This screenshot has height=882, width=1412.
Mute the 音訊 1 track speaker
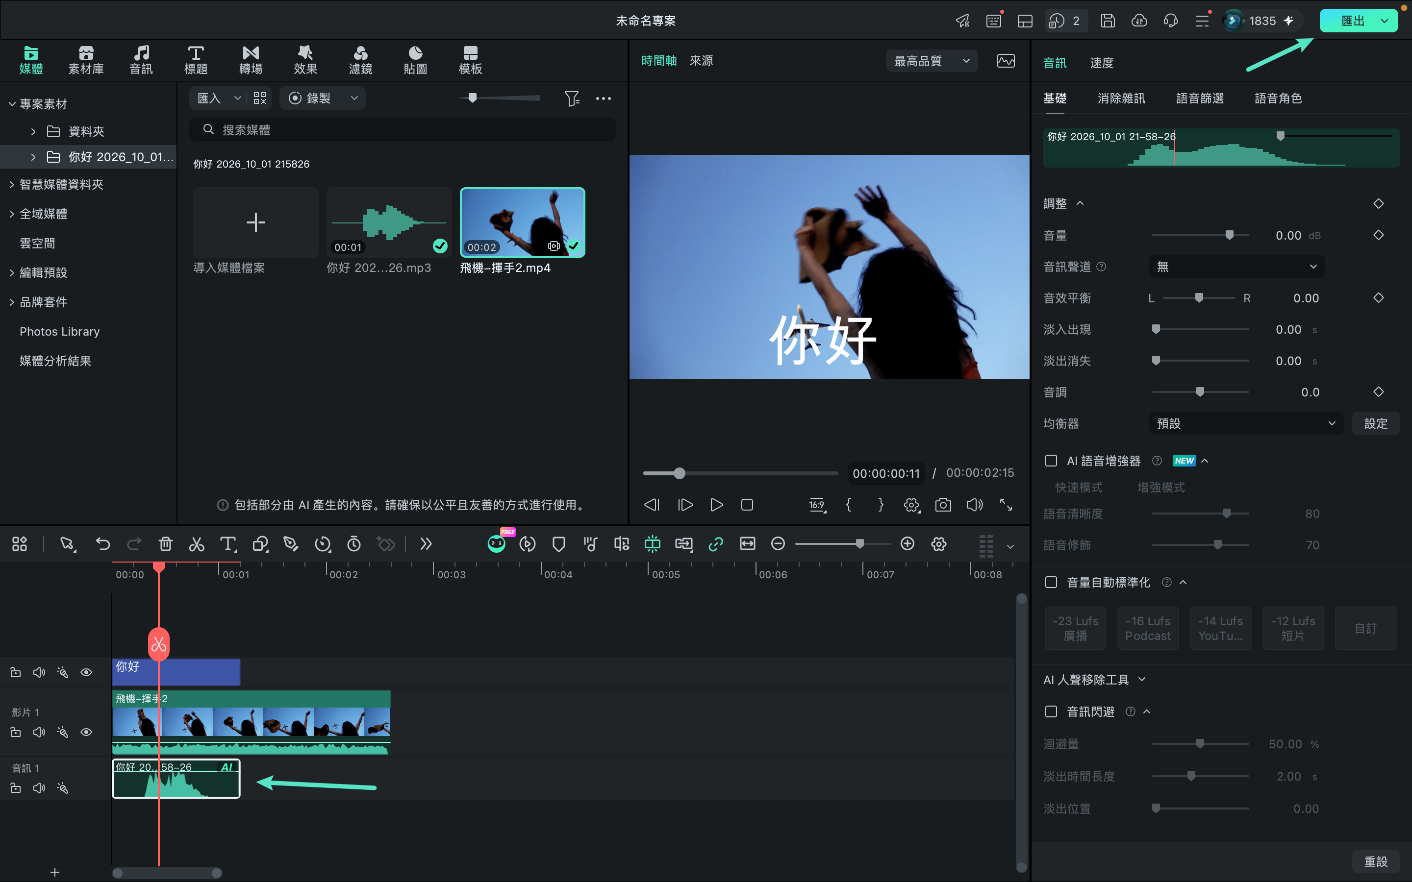(39, 788)
